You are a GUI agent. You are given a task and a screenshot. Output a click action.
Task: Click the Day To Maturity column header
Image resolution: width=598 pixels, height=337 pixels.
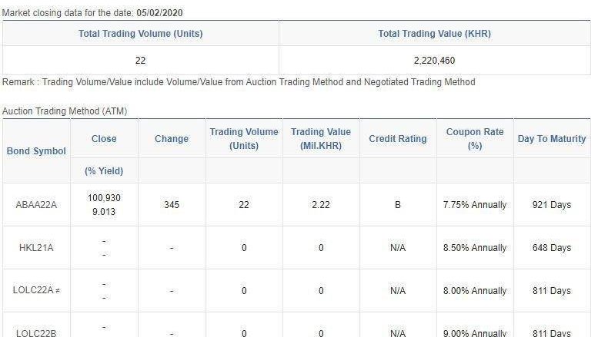(552, 139)
